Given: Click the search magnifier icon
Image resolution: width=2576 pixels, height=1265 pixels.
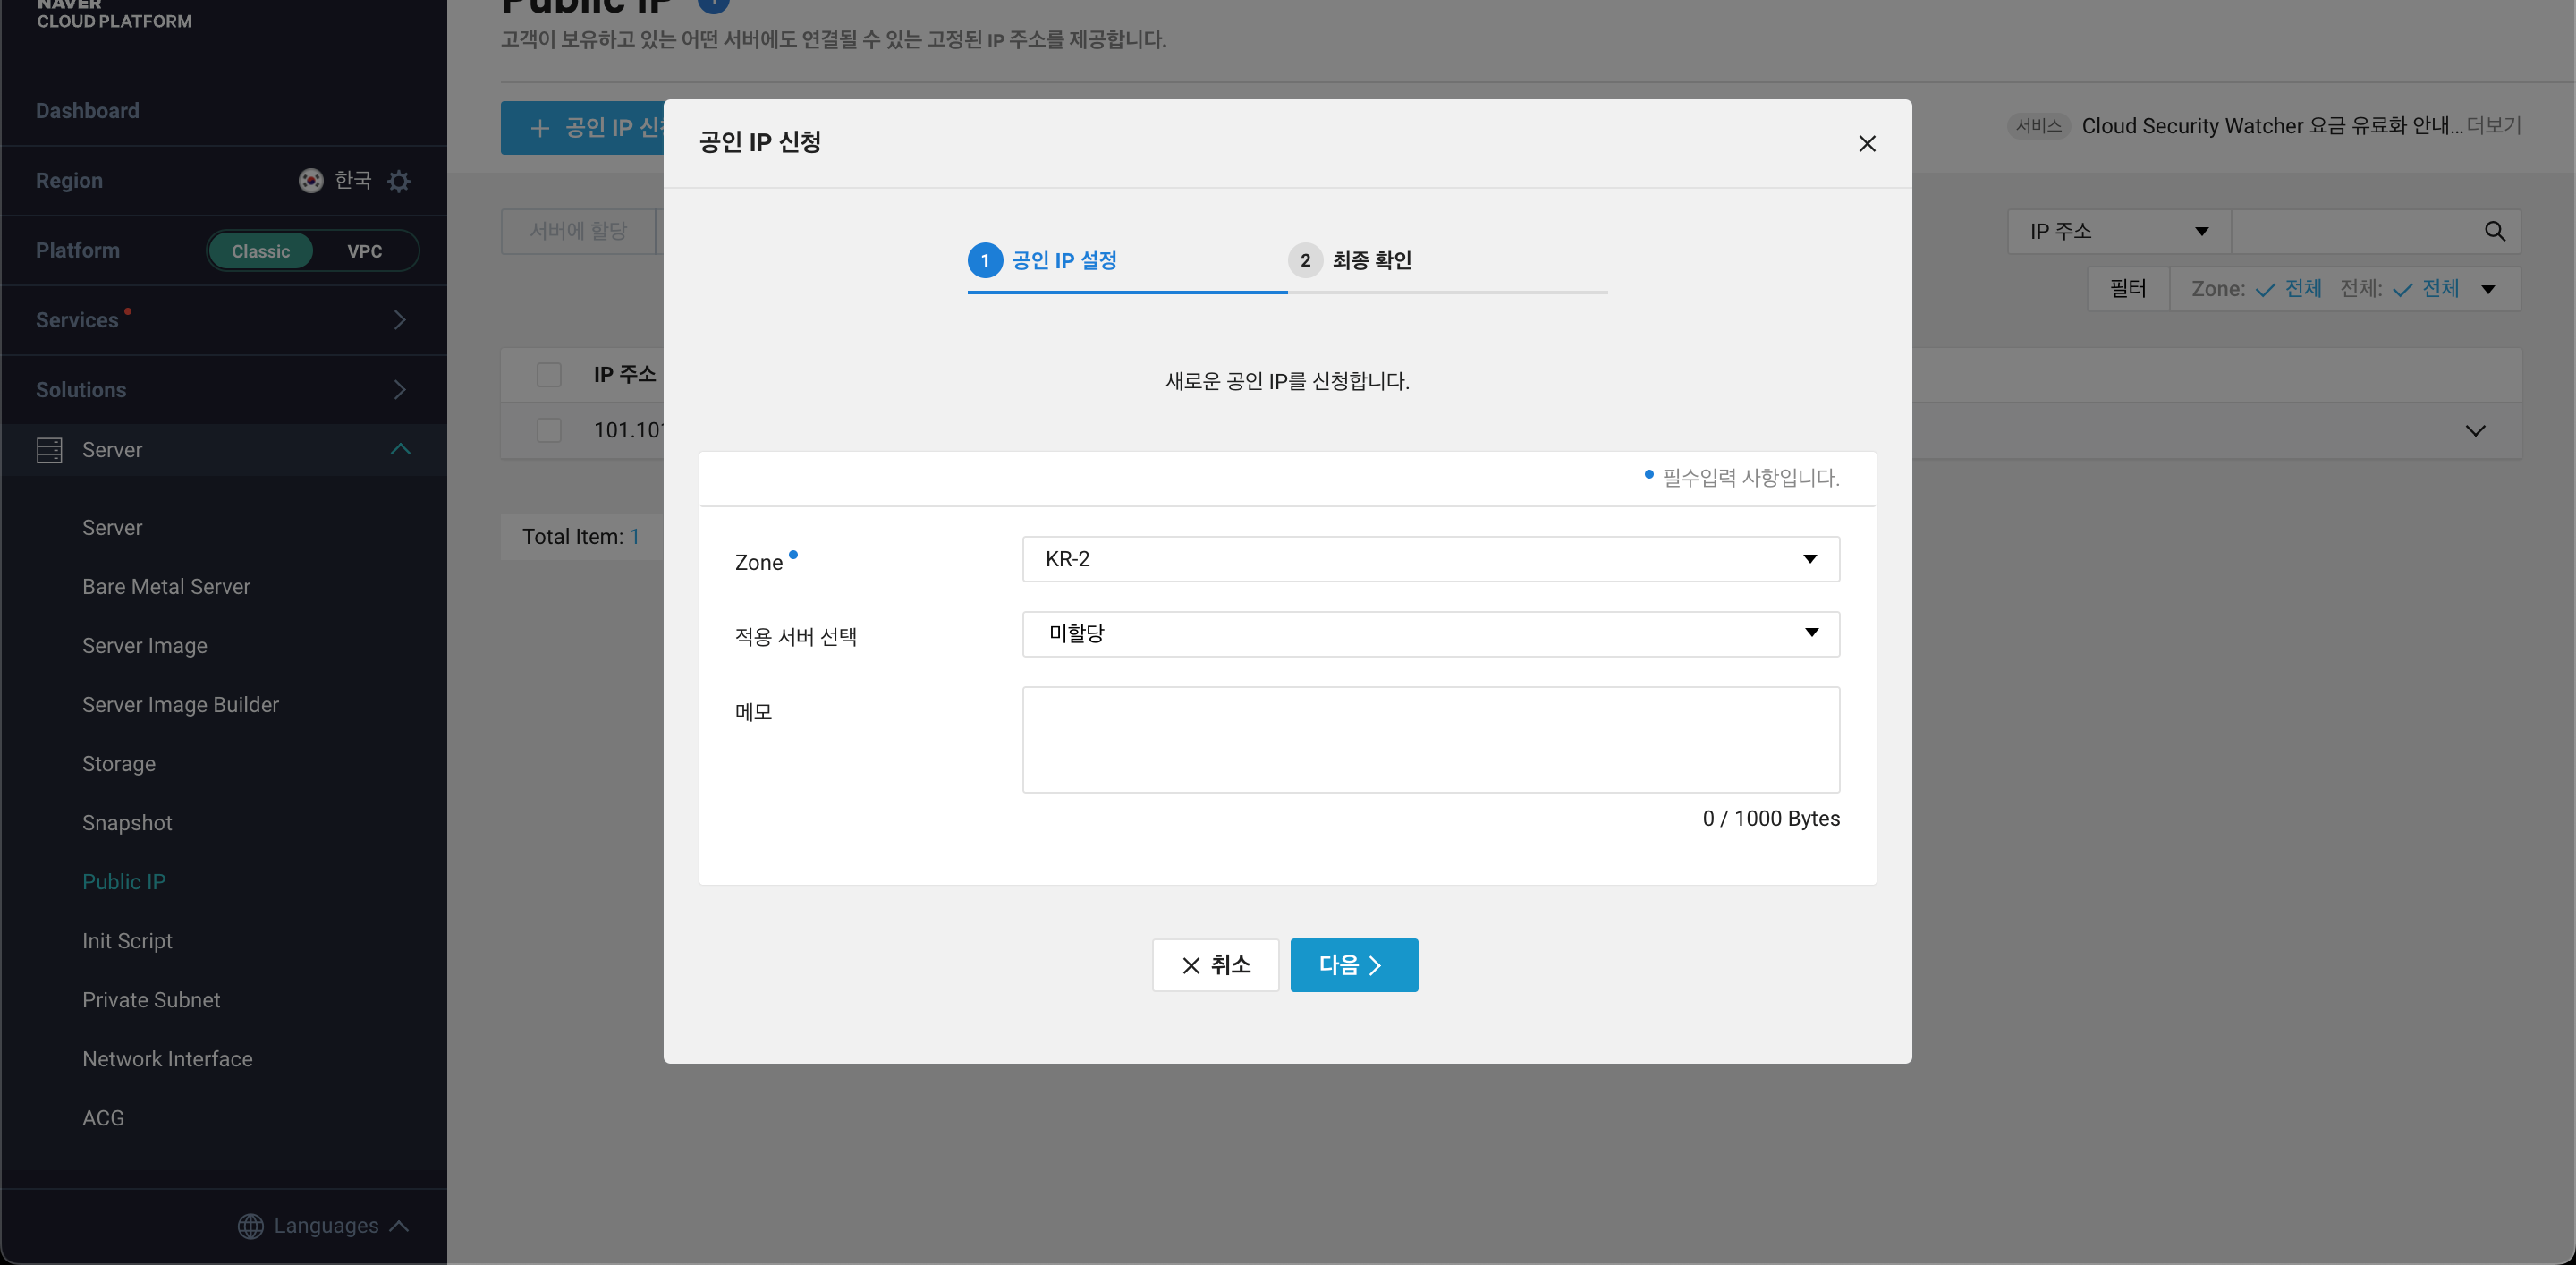Looking at the screenshot, I should click(x=2494, y=232).
